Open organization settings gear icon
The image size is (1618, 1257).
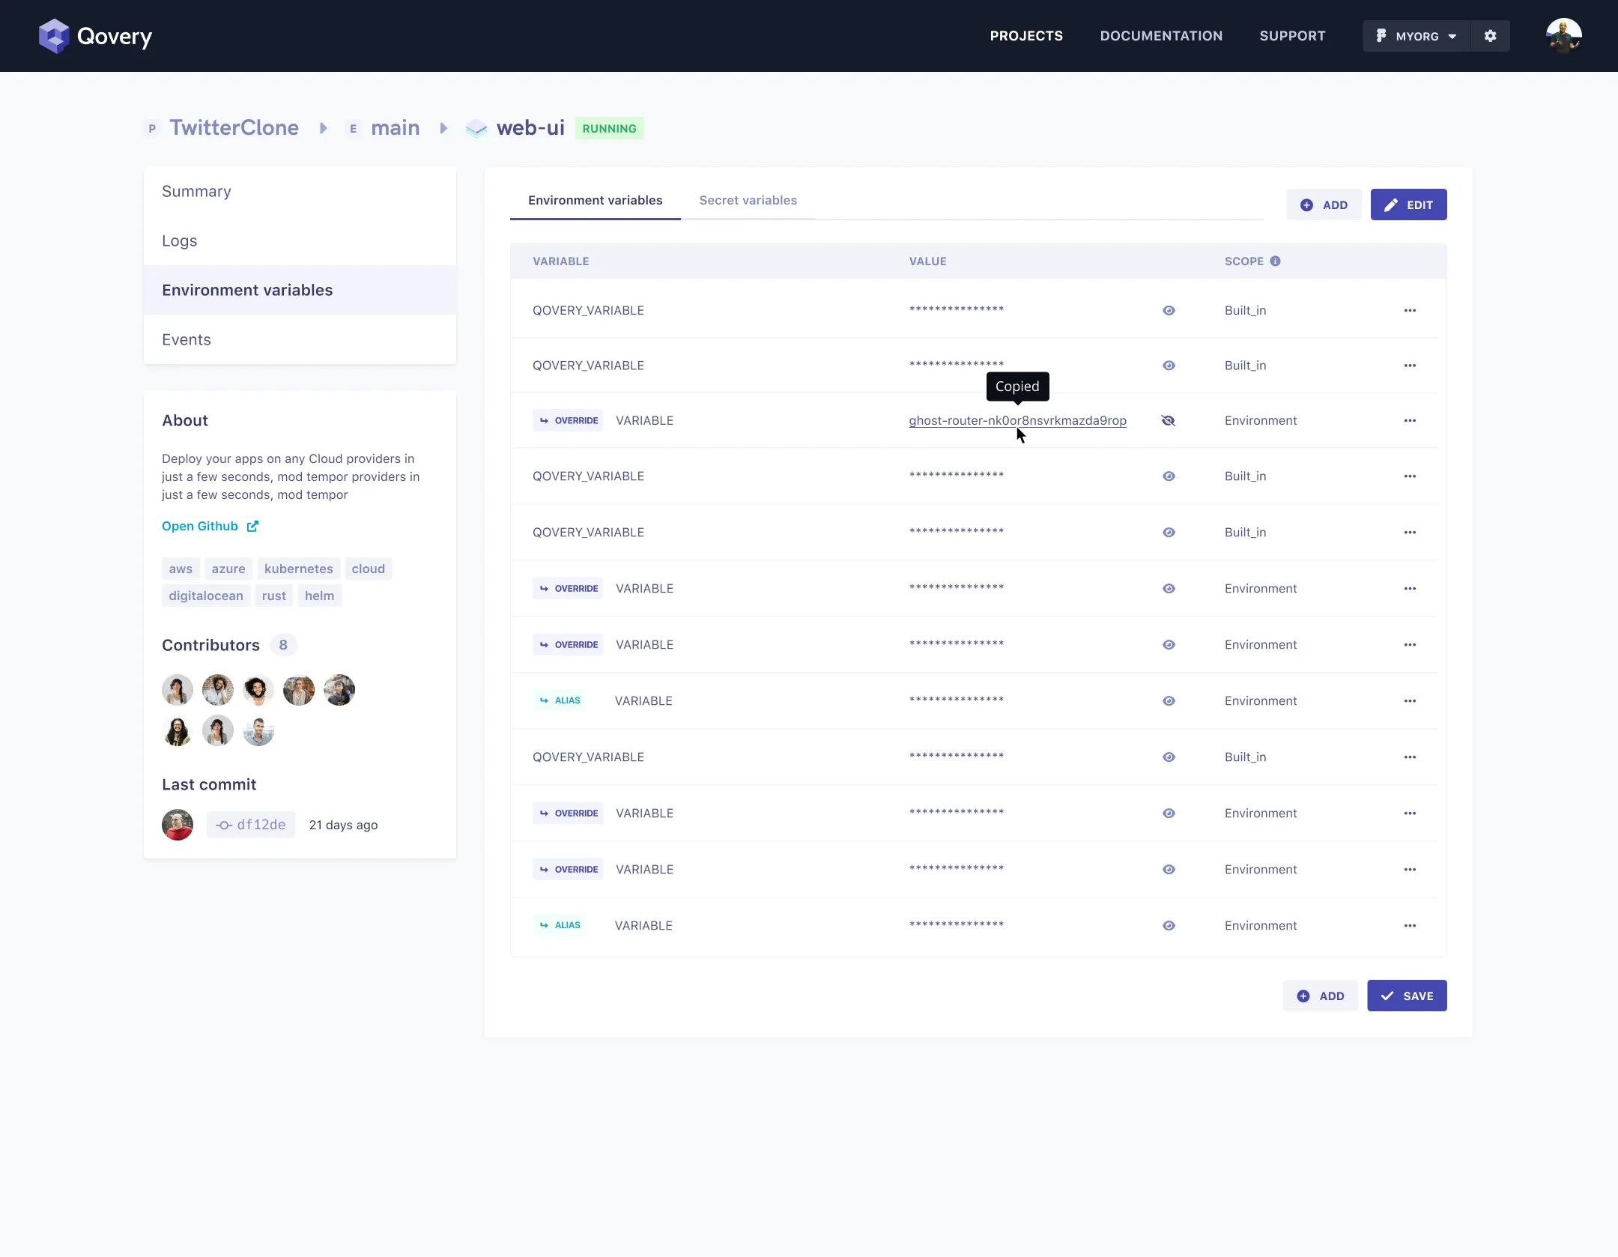tap(1490, 36)
